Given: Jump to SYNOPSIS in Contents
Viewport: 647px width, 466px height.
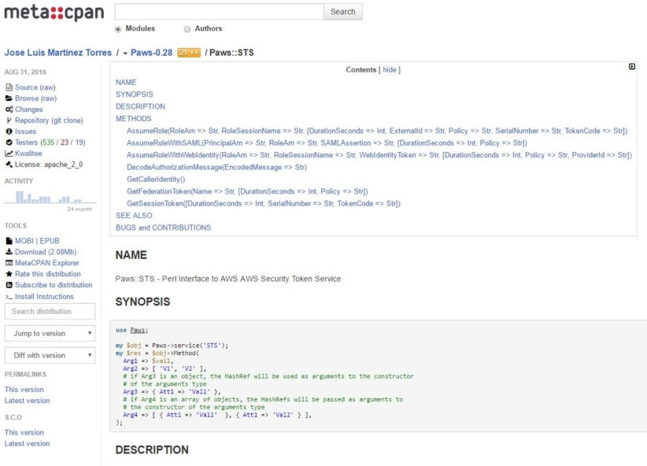Looking at the screenshot, I should (134, 94).
